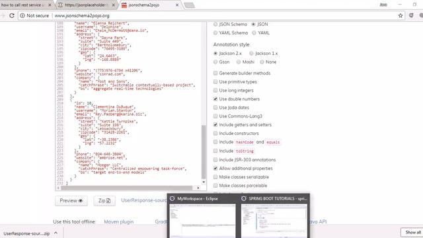
Task: Open downloaded UserResponse-sour...zip file
Action: [26, 233]
